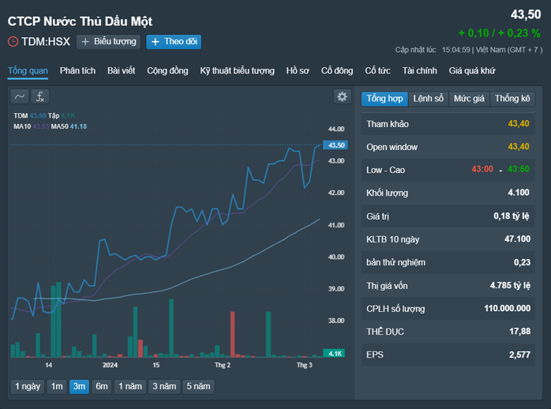Click the Thg 2 date axis label
This screenshot has height=409, width=551.
point(223,365)
